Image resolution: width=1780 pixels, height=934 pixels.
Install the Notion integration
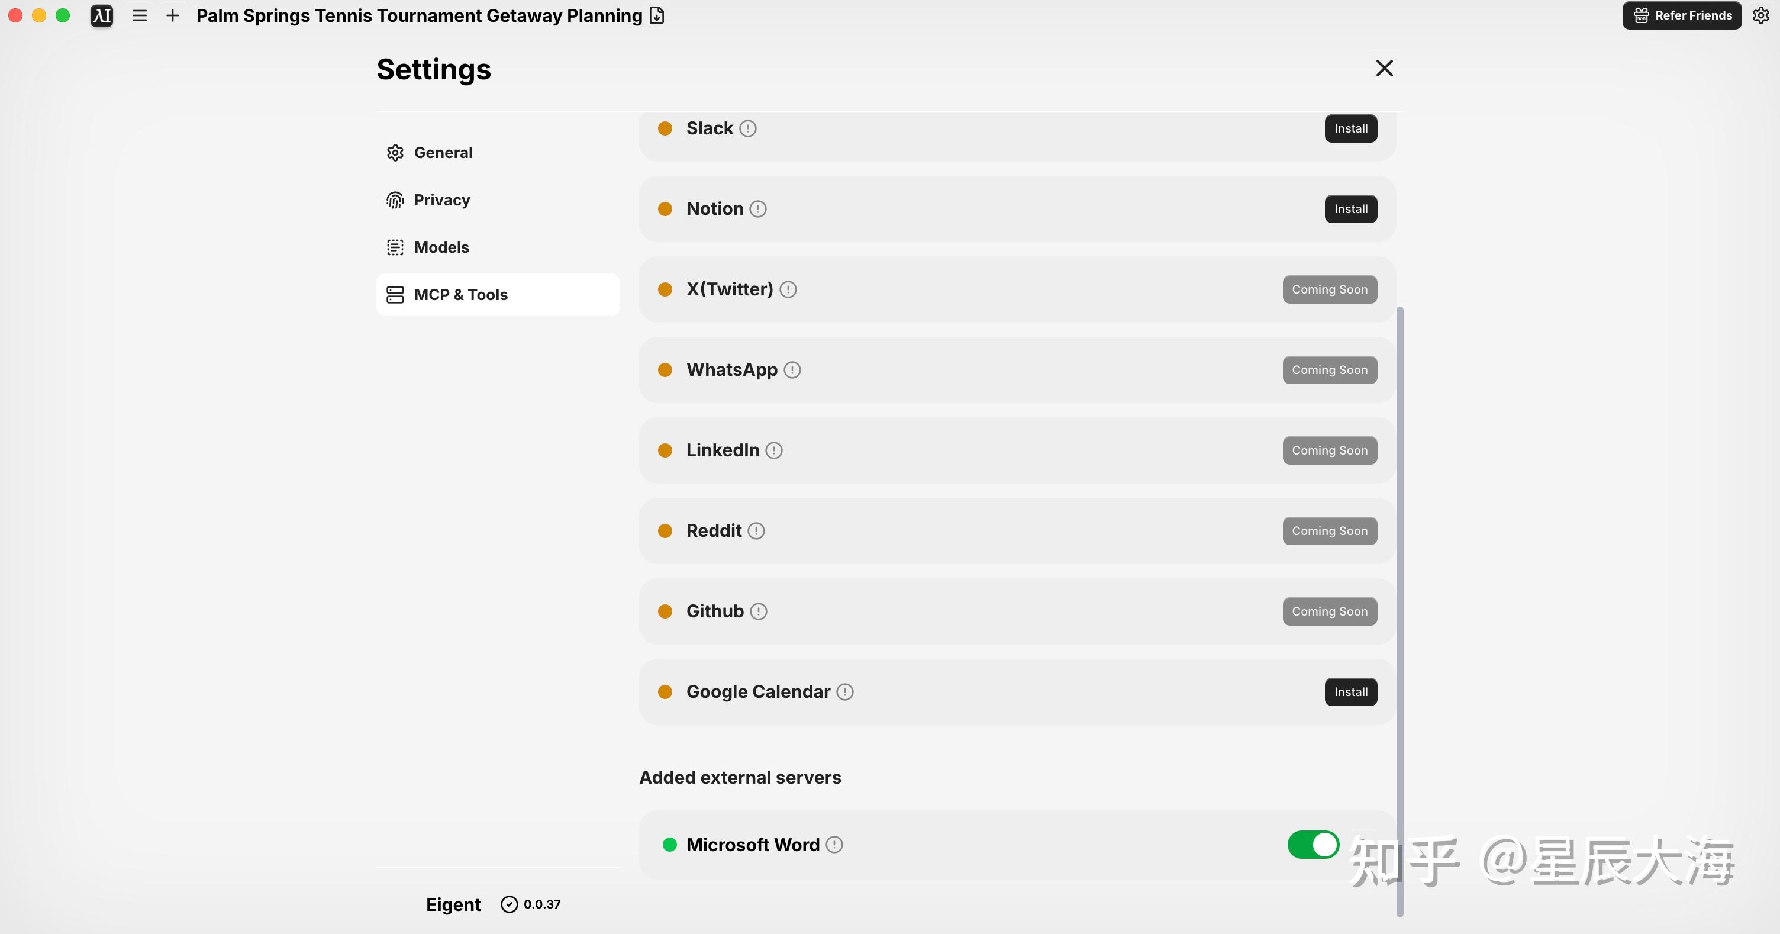(x=1350, y=209)
